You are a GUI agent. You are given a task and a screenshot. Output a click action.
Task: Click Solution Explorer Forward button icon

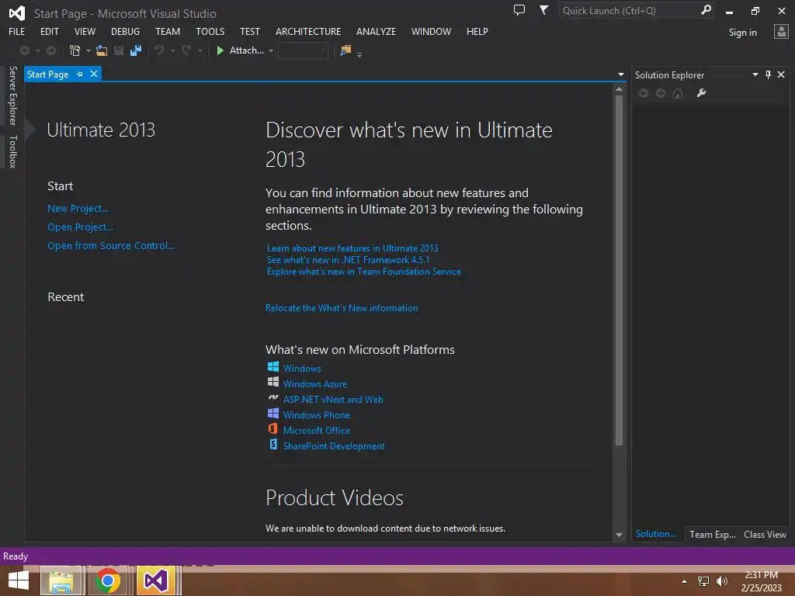pos(661,93)
